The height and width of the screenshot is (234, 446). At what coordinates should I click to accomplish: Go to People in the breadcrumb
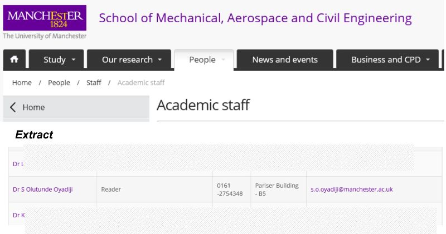click(59, 82)
